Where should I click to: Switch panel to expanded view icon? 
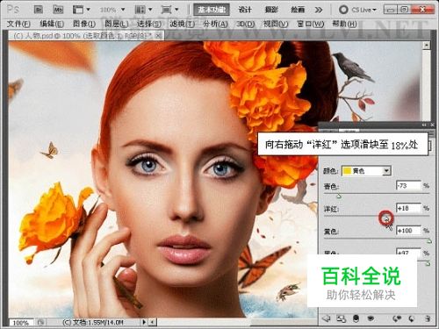click(x=341, y=318)
